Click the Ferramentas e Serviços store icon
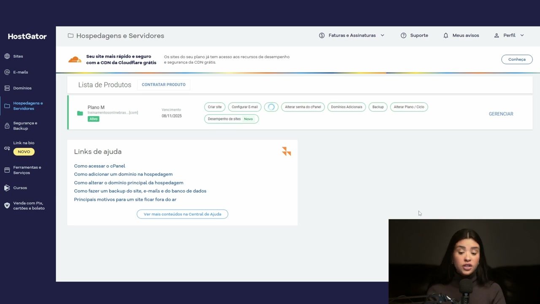The height and width of the screenshot is (304, 540). click(7, 170)
